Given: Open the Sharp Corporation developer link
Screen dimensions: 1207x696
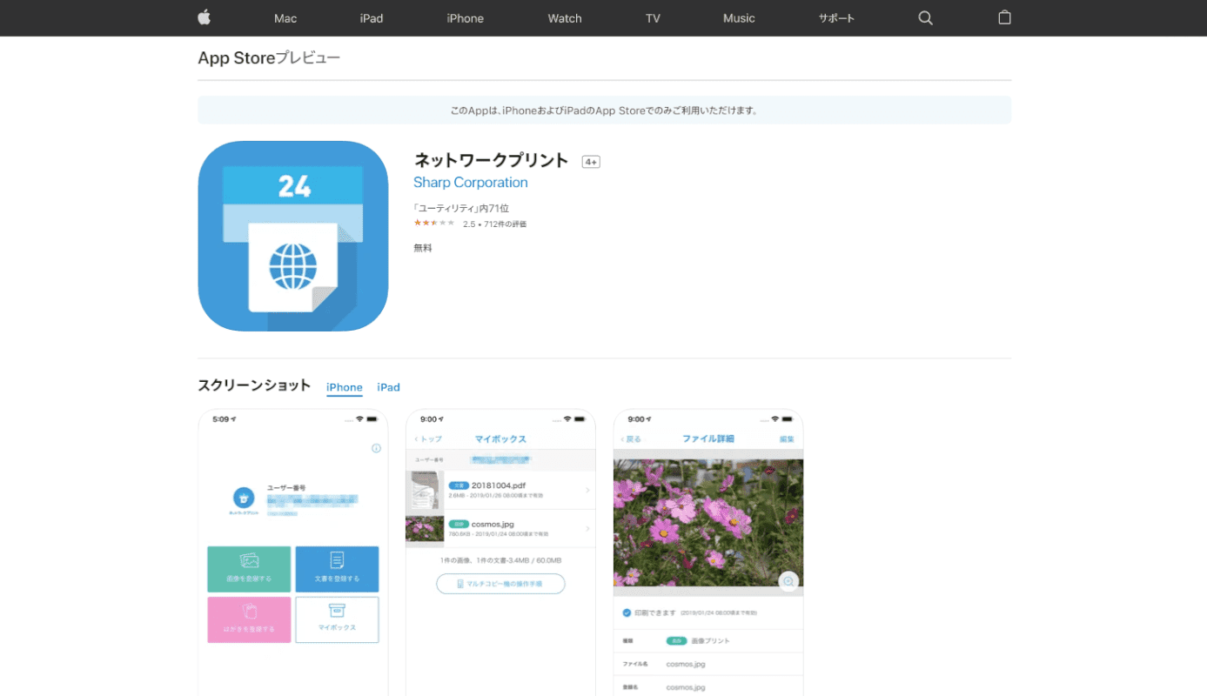Looking at the screenshot, I should [471, 183].
